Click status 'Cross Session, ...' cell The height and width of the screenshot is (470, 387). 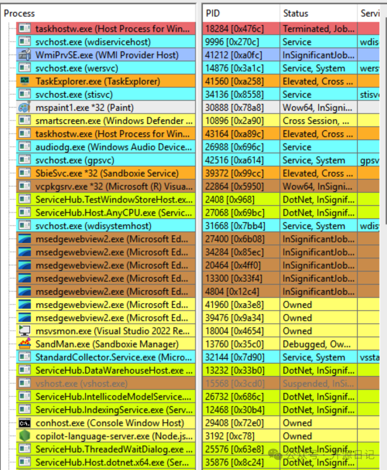(318, 121)
